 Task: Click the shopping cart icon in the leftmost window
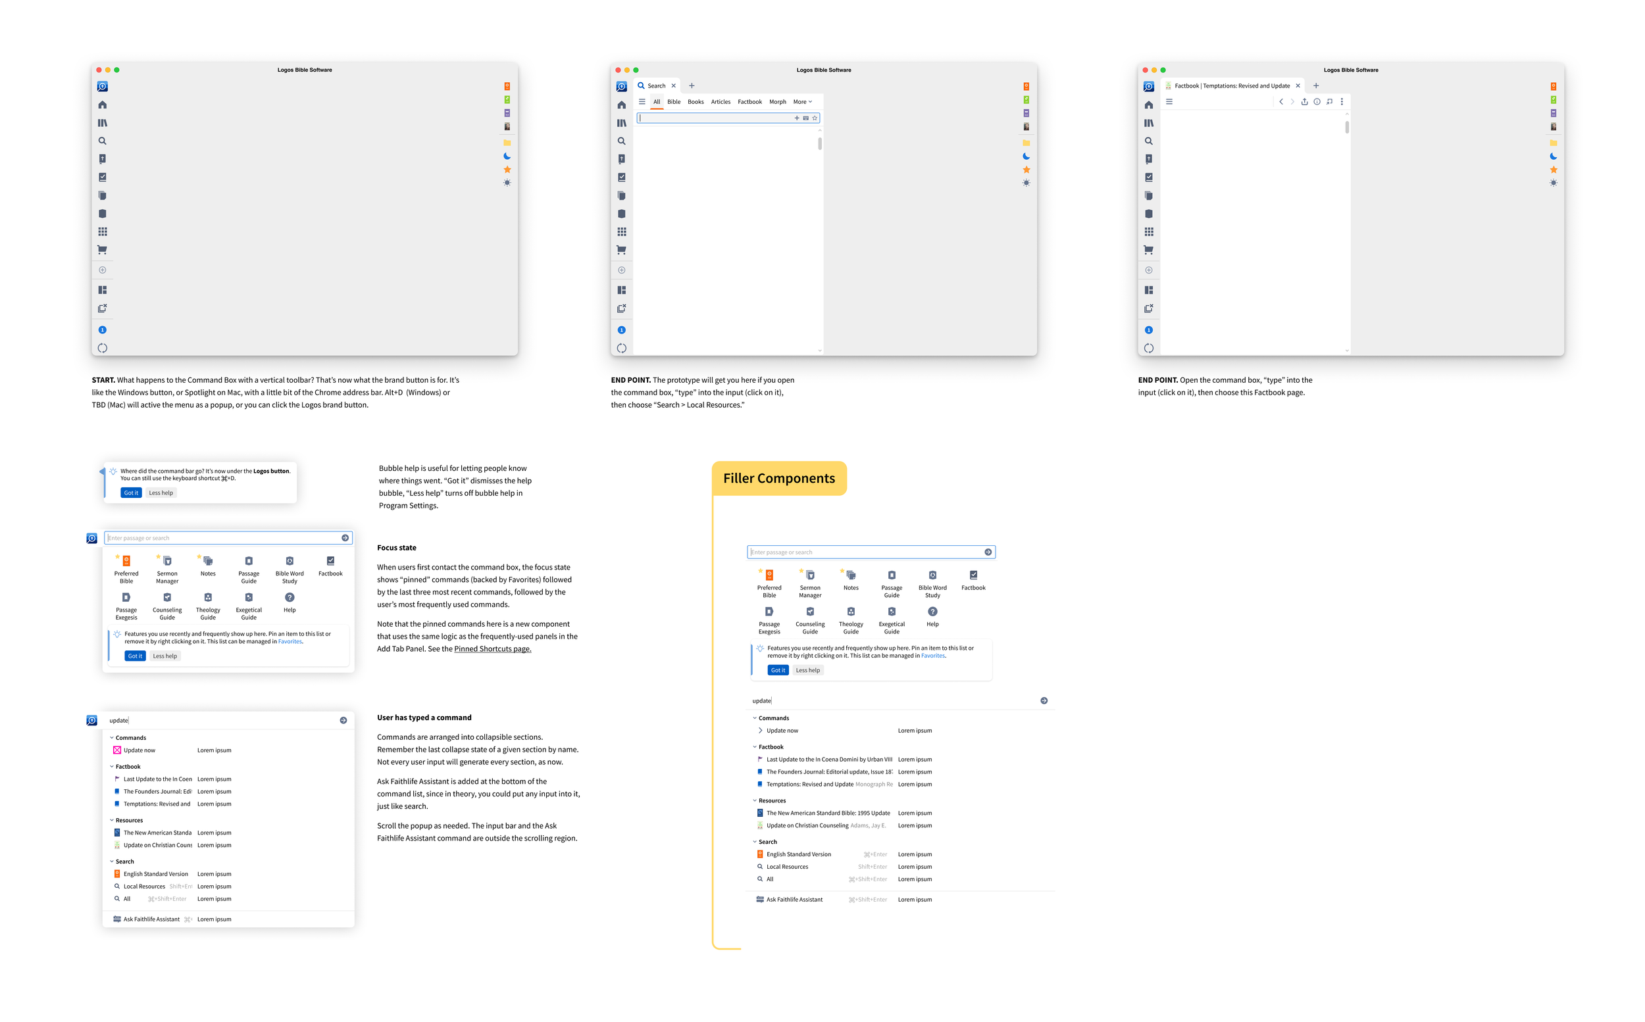coord(103,250)
